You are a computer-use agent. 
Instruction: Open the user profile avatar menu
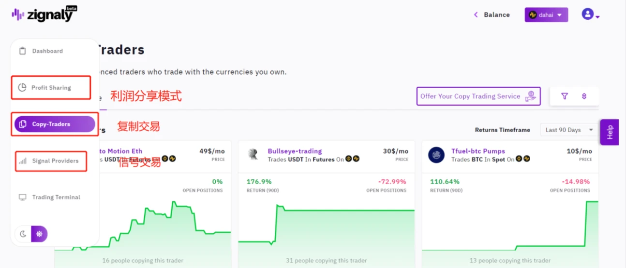590,14
